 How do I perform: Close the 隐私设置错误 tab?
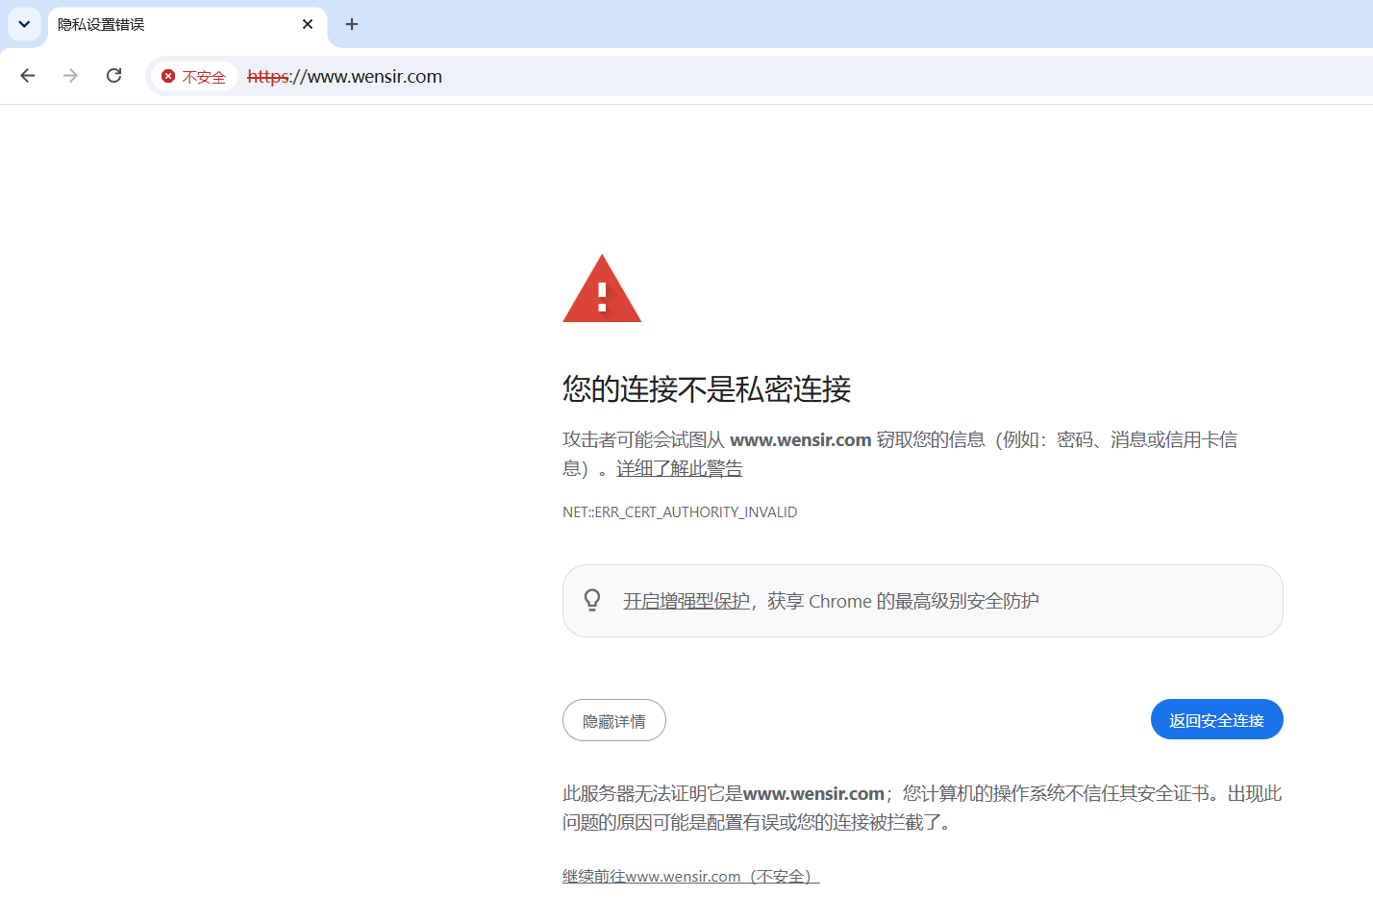(308, 24)
